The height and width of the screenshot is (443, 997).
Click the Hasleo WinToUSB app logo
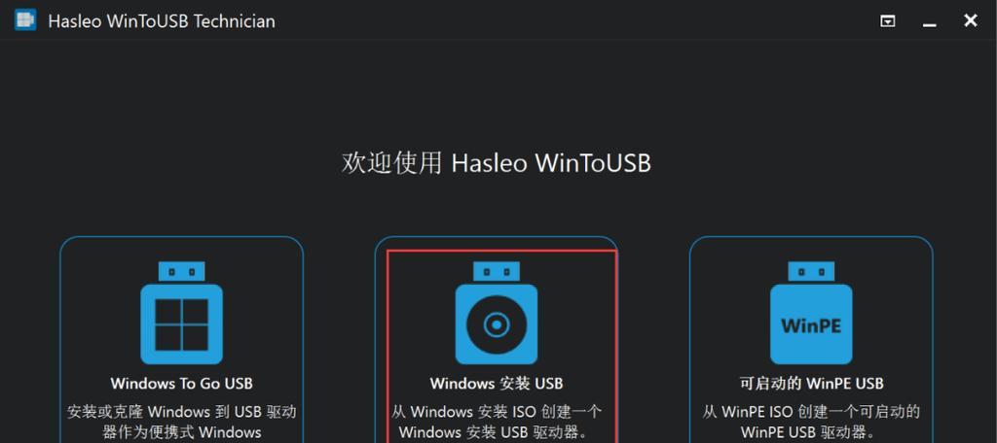[x=25, y=19]
